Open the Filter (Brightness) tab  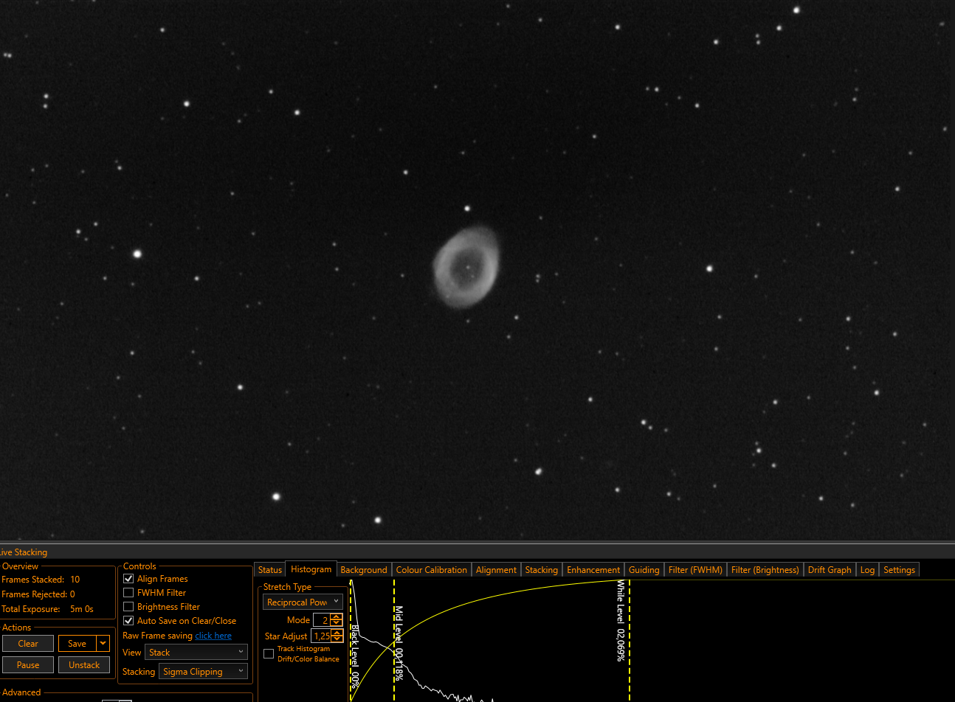[765, 570]
